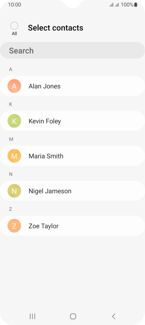Screen dimensions: 145x325
Task: Tap the Select contacts title
Action: pos(56,28)
